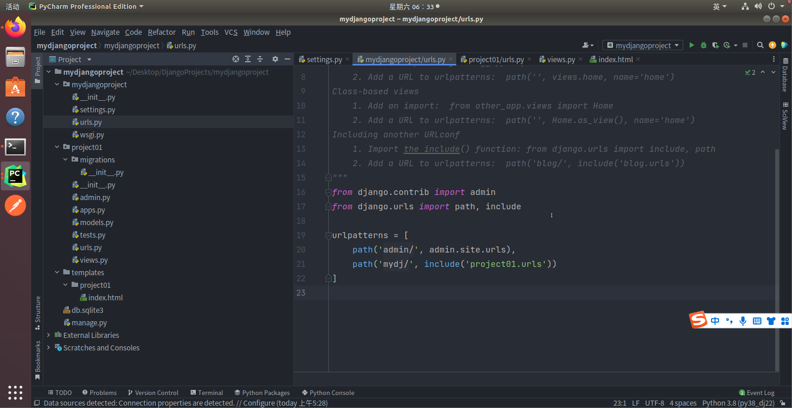The height and width of the screenshot is (408, 792).
Task: Click the Stop square icon
Action: (745, 45)
